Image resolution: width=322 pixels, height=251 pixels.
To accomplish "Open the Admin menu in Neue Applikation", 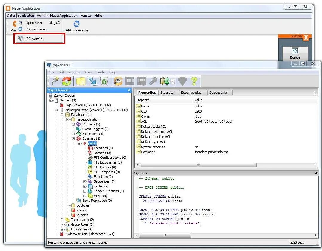I will 42,16.
